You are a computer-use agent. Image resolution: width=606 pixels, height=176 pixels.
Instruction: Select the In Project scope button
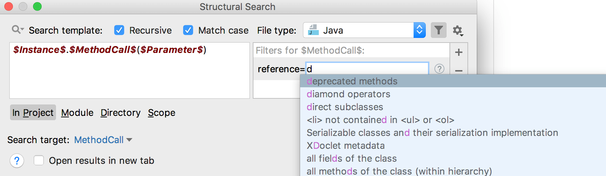[x=33, y=113]
